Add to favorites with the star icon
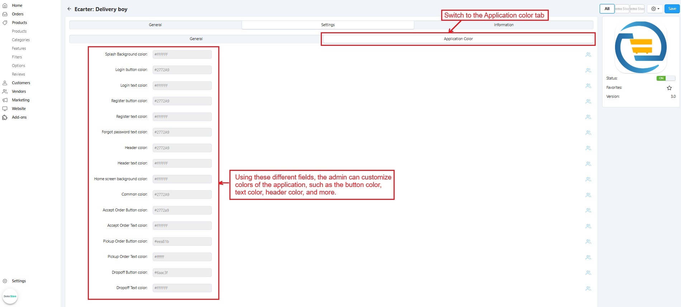The width and height of the screenshot is (681, 307). point(669,88)
